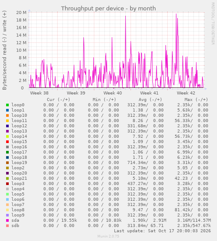Click the 'Week 42' x-axis label
217x241 pixels.
pyautogui.click(x=186, y=93)
